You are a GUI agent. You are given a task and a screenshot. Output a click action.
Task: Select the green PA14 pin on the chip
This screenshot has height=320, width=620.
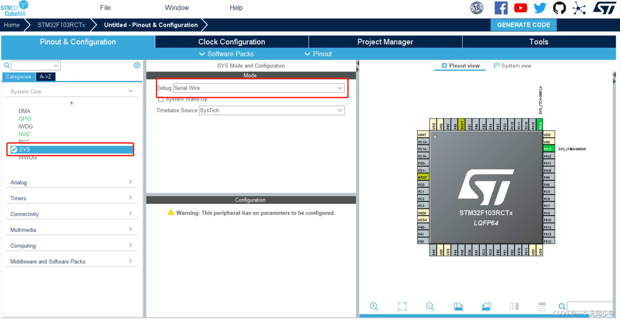point(540,124)
